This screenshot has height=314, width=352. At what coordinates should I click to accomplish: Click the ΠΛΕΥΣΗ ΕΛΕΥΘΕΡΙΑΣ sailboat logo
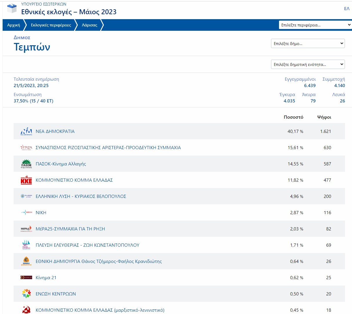[26, 245]
